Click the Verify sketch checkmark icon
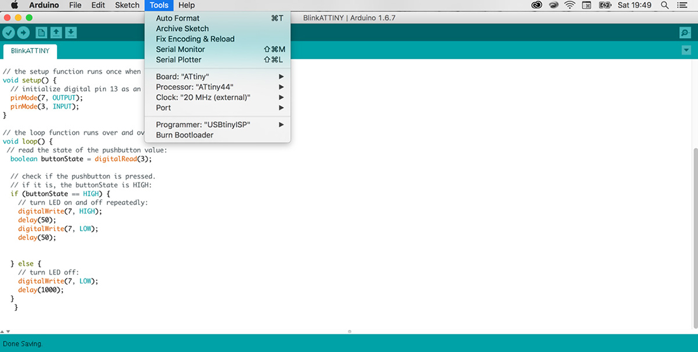The height and width of the screenshot is (352, 698). tap(8, 32)
